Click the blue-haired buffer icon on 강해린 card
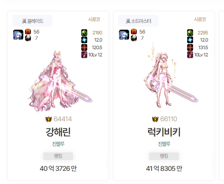The height and width of the screenshot is (184, 224). click(18, 35)
